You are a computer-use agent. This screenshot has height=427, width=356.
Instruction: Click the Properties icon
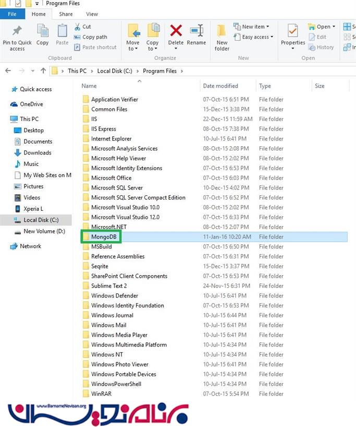click(x=293, y=30)
